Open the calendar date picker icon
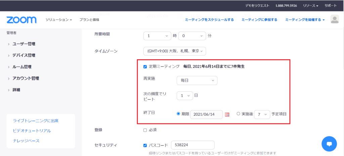Image resolution: width=344 pixels, height=156 pixels. pyautogui.click(x=227, y=114)
